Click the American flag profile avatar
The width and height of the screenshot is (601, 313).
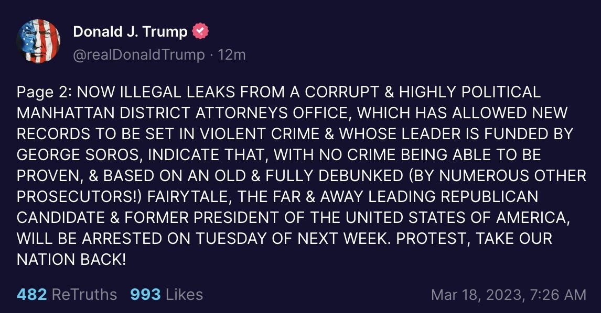38,41
